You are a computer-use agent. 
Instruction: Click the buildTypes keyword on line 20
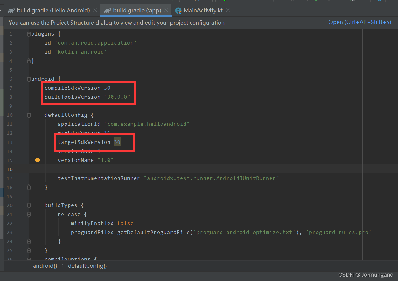[61, 205]
